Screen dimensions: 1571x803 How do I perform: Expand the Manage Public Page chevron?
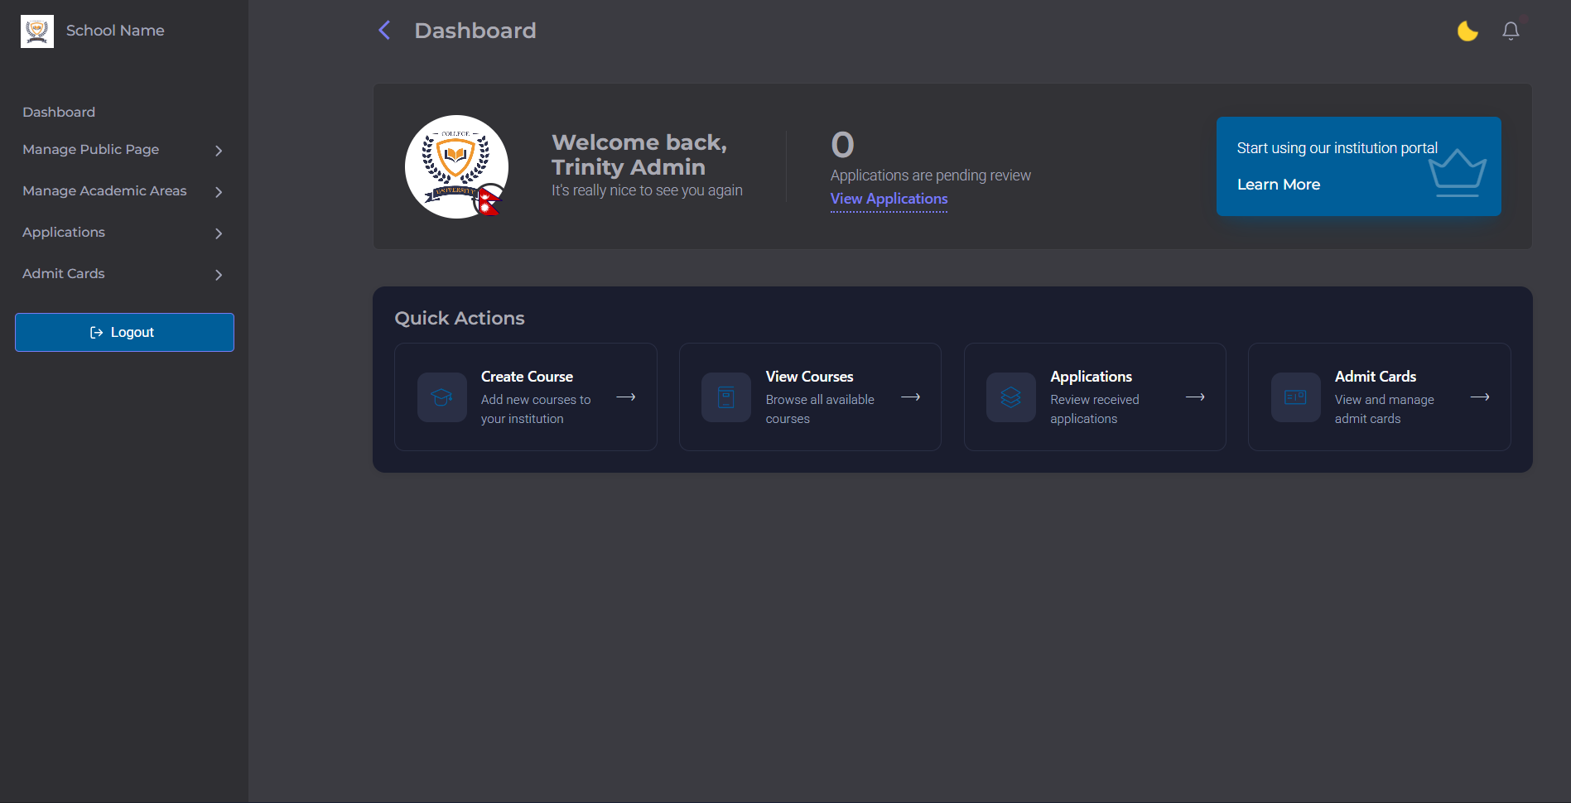tap(219, 151)
